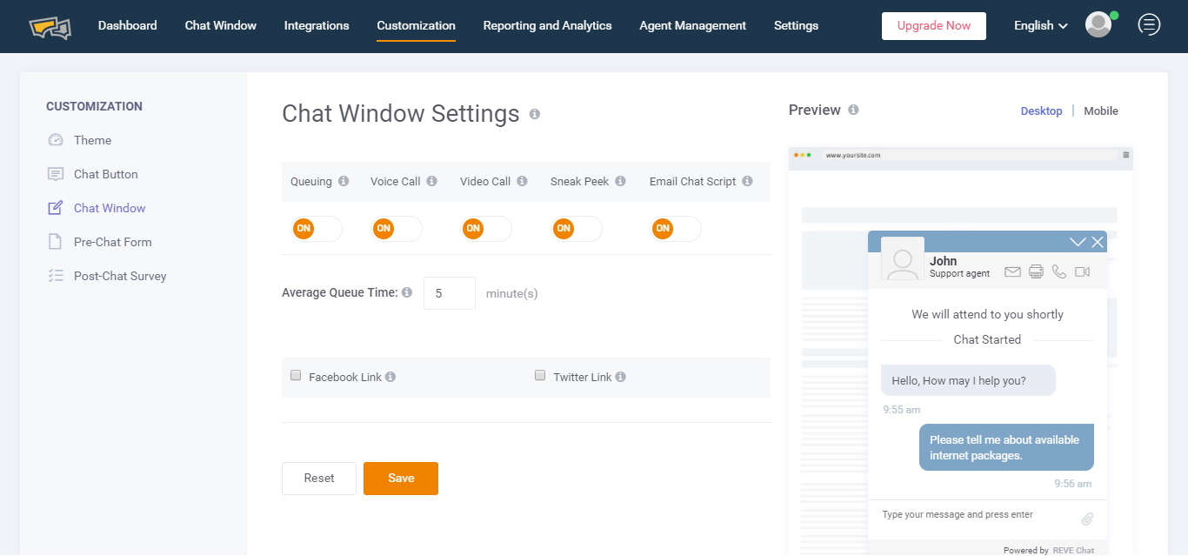Click the Upgrade Now button
Image resolution: width=1188 pixels, height=556 pixels.
(934, 26)
